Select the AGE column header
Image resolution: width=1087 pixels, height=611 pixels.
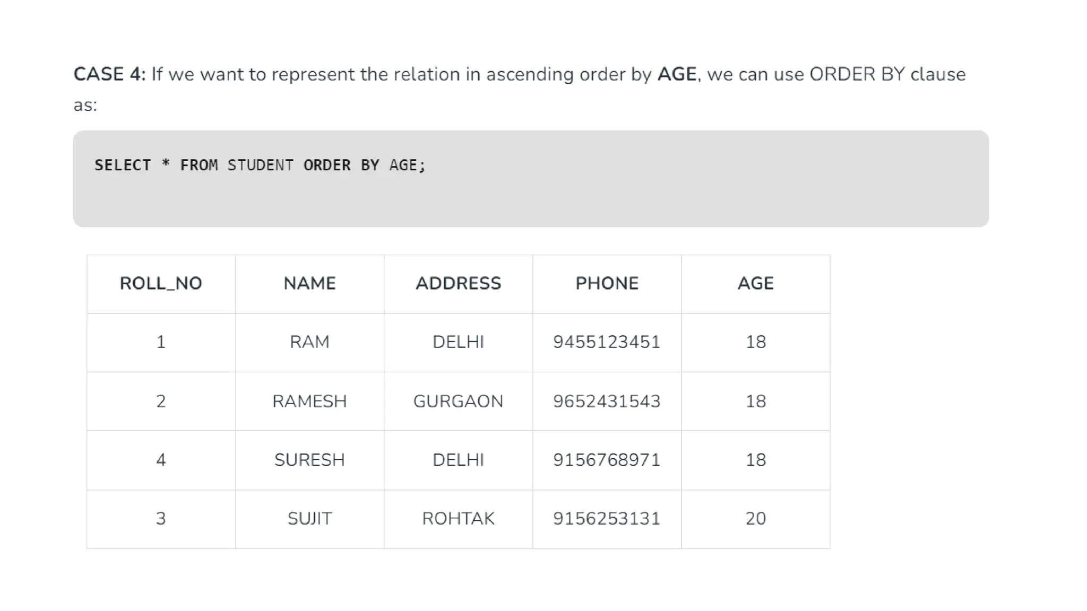pyautogui.click(x=755, y=284)
